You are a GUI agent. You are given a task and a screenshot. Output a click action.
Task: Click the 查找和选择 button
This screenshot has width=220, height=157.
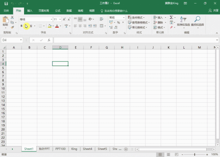pyautogui.click(x=197, y=22)
